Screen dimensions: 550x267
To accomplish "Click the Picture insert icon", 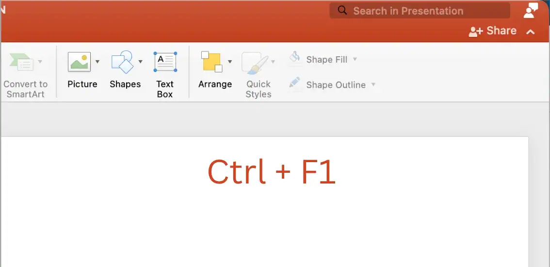I will [x=79, y=62].
